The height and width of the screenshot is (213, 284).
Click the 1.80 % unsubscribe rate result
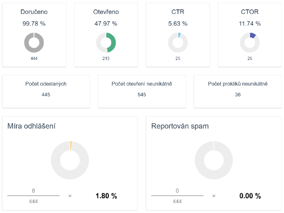[x=106, y=196]
